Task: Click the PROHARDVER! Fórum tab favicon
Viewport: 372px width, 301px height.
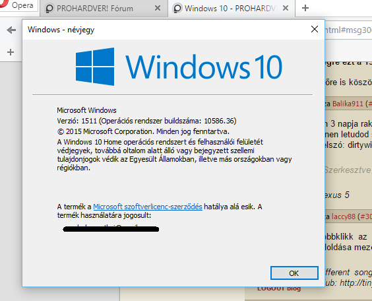Action: pos(49,9)
